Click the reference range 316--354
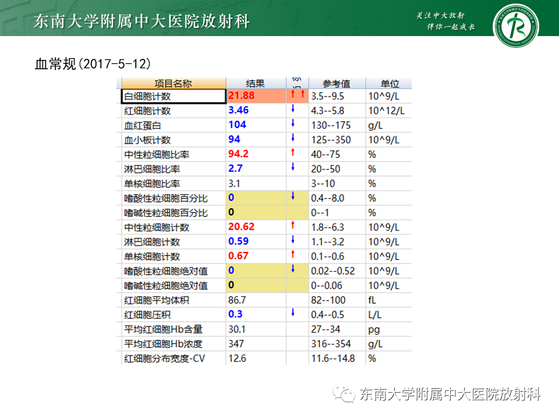559x419 pixels. (331, 344)
